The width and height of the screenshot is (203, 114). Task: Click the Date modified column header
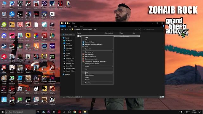click(x=112, y=33)
